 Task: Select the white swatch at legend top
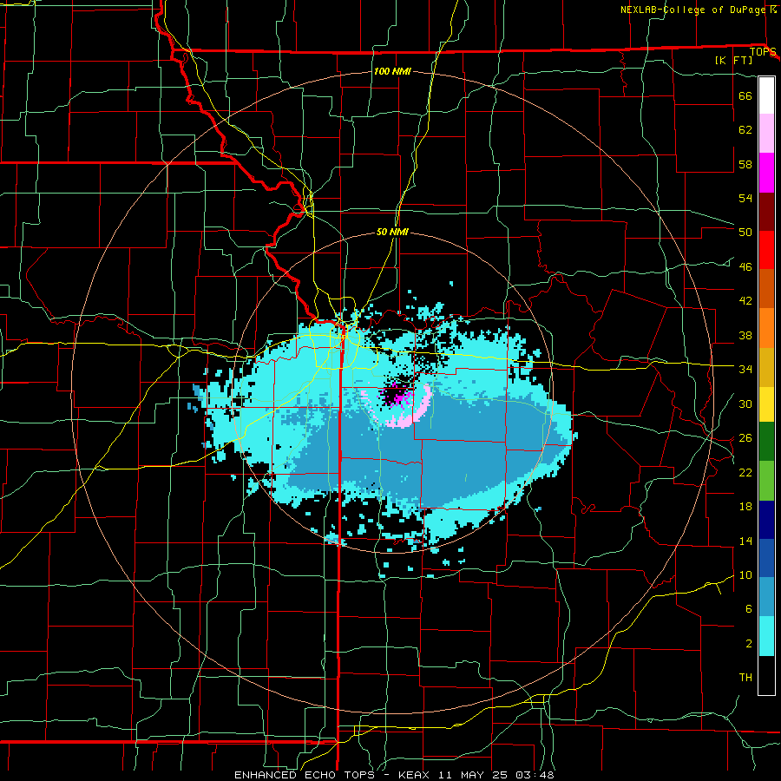[766, 95]
